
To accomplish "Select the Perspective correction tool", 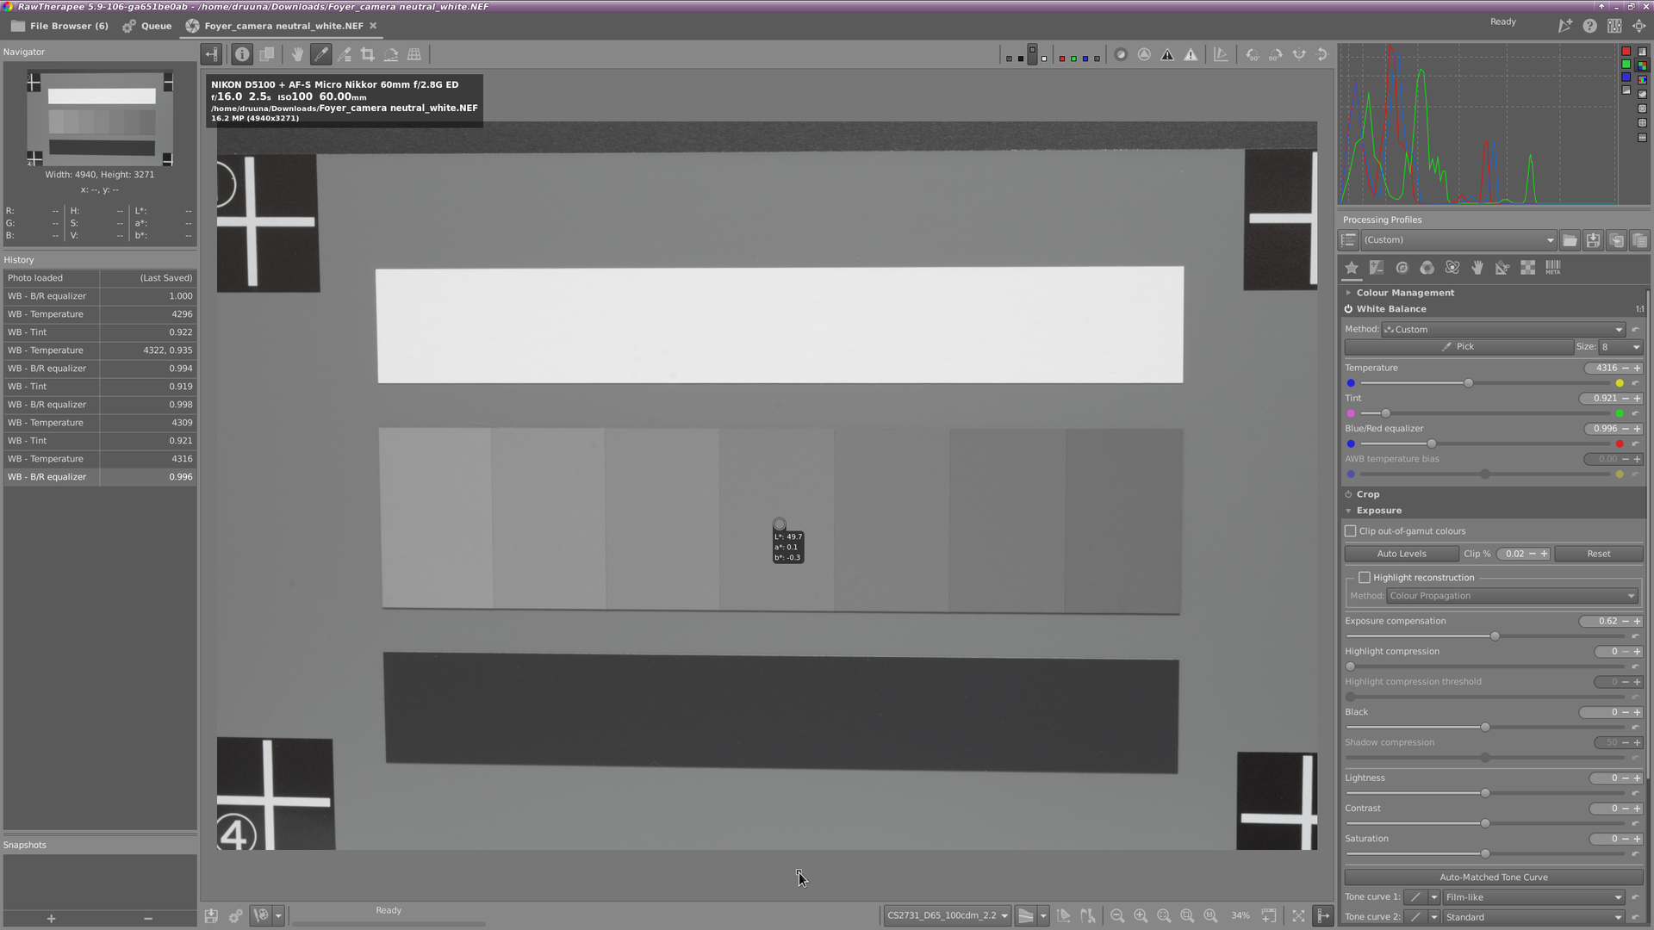I will [x=414, y=54].
